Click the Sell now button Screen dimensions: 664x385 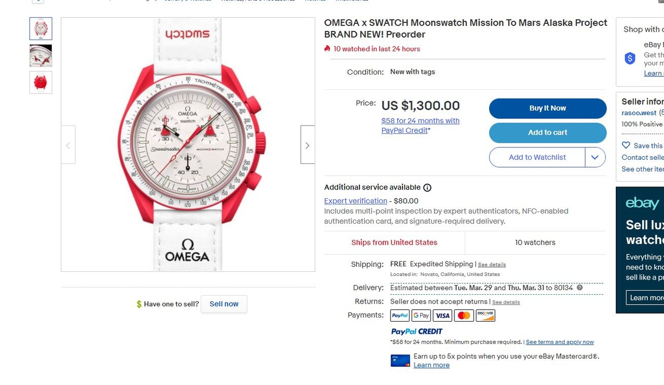[x=224, y=304]
